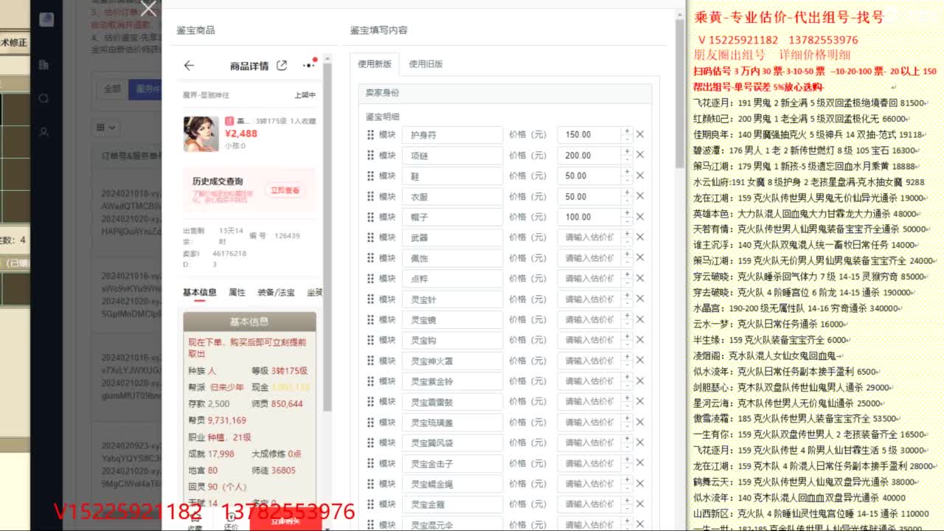Click the search icon in left sidebar
The height and width of the screenshot is (531, 944).
(44, 98)
